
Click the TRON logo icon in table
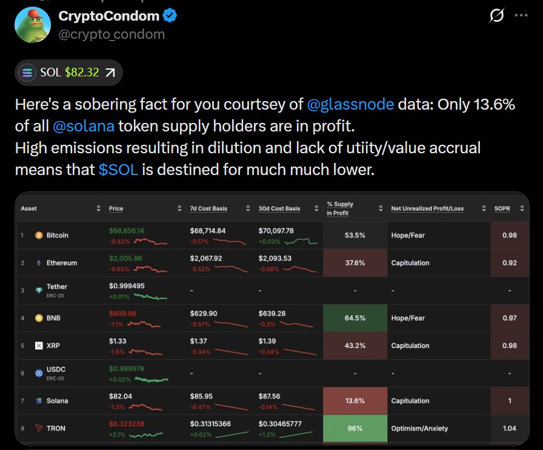(39, 428)
